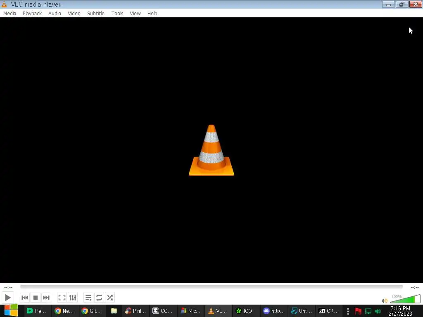Open the Help menu
The height and width of the screenshot is (317, 423).
click(152, 14)
